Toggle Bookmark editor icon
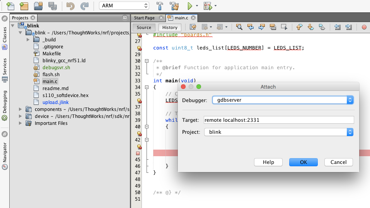Screen dimensions: 370x208 (x=322, y=27)
